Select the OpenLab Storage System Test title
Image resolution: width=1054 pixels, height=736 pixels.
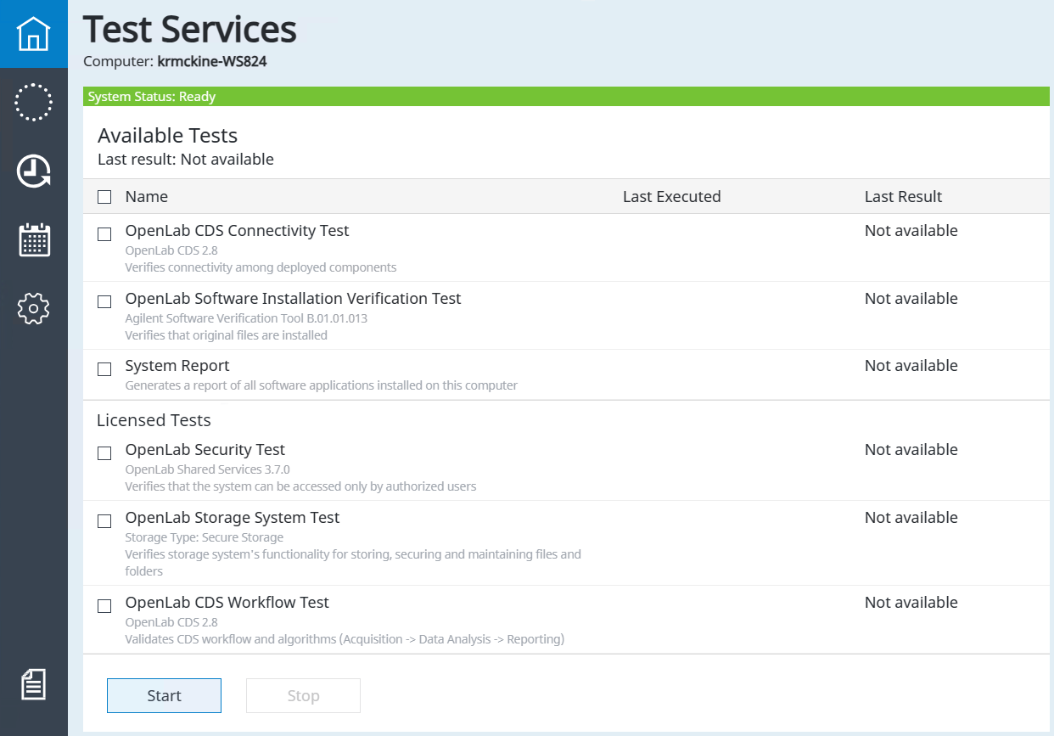(233, 518)
